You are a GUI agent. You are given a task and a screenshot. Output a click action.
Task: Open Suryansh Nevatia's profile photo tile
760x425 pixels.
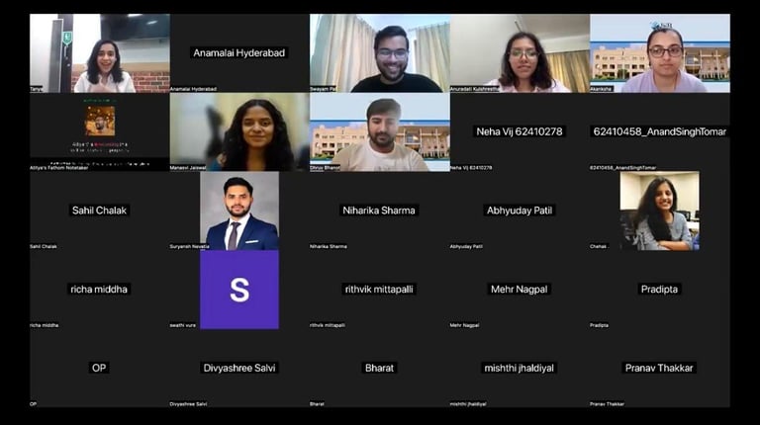pyautogui.click(x=239, y=211)
